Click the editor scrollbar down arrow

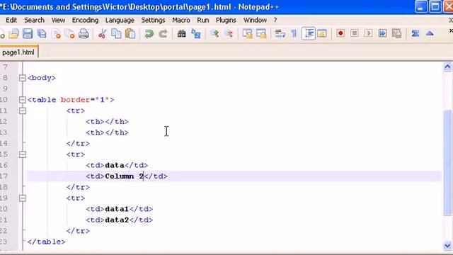click(447, 246)
